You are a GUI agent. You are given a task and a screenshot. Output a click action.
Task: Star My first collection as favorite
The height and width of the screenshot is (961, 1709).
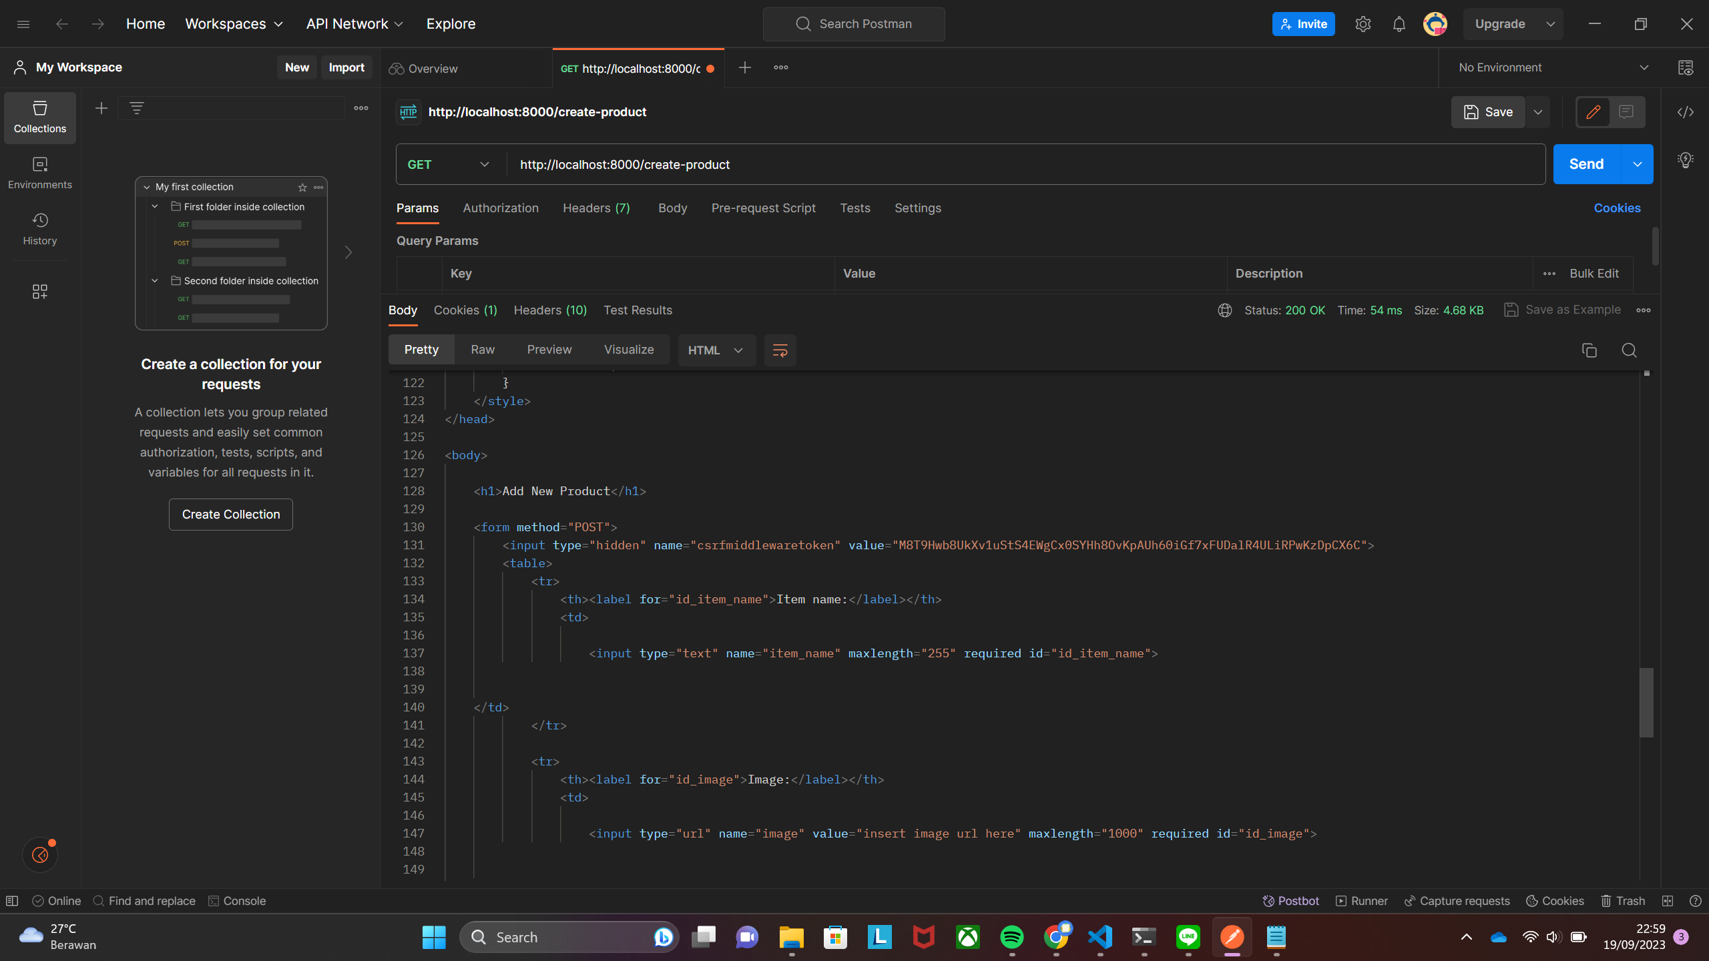click(302, 187)
